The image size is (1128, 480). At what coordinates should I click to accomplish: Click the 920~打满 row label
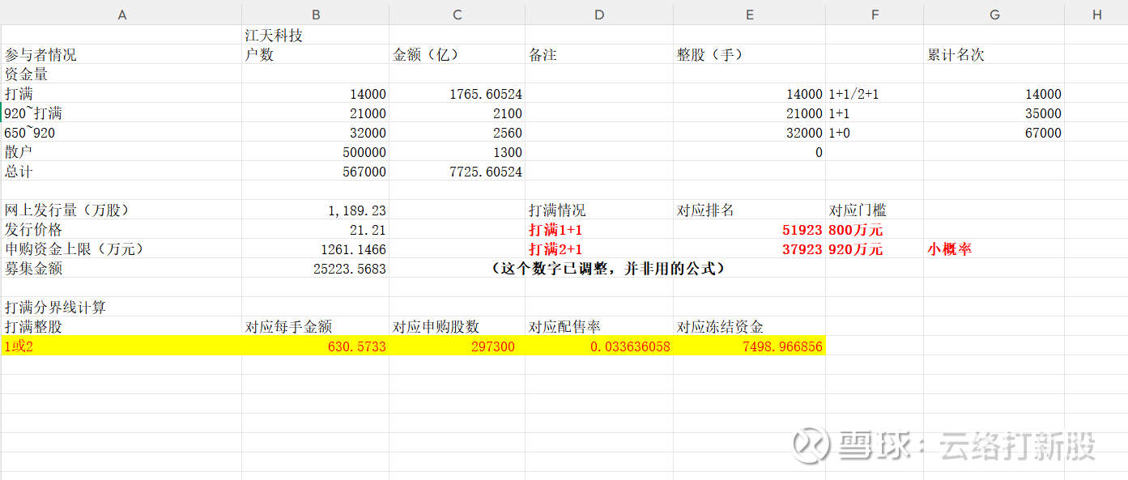[121, 113]
